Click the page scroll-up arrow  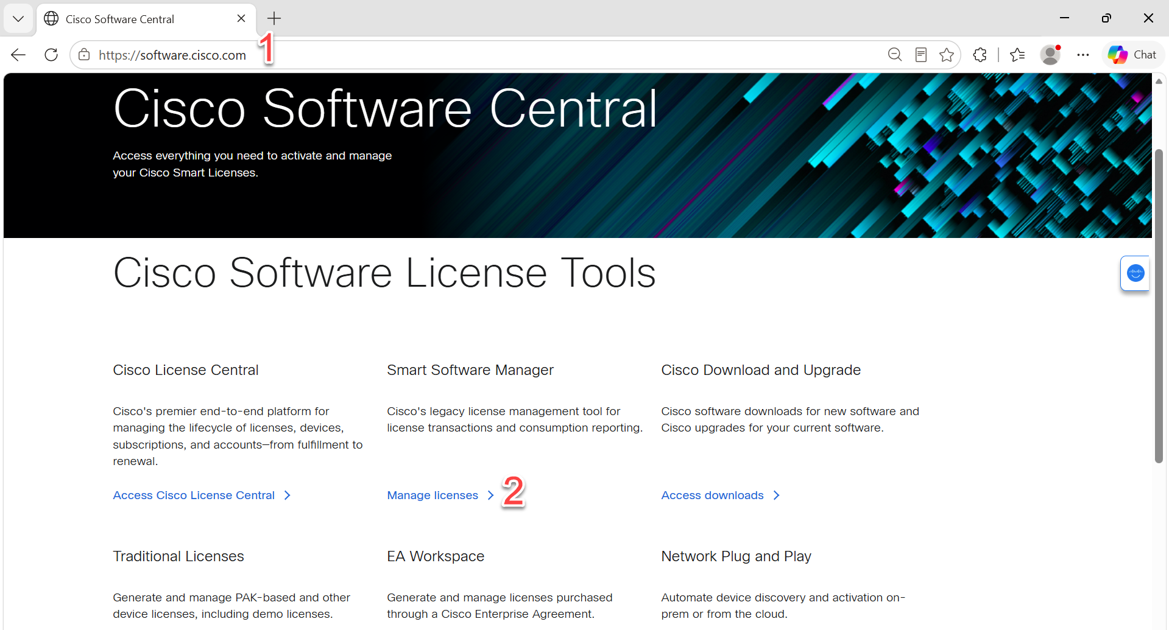click(1159, 81)
